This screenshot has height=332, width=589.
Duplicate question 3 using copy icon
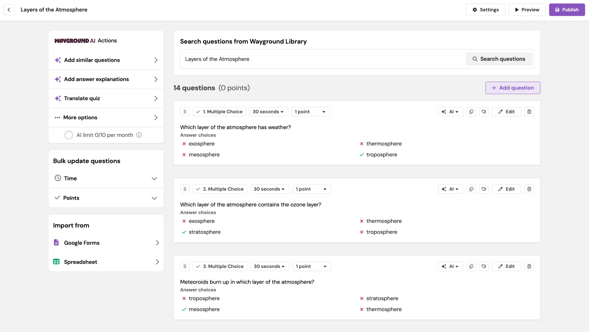click(471, 266)
